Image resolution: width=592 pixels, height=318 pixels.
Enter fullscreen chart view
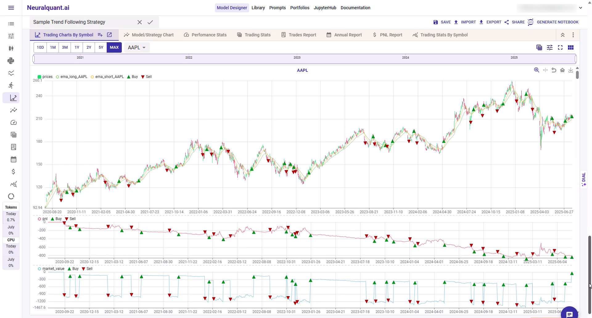[x=560, y=47]
